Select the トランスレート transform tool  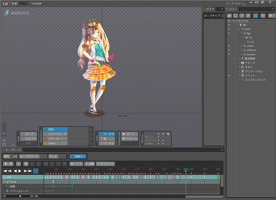click(x=55, y=134)
